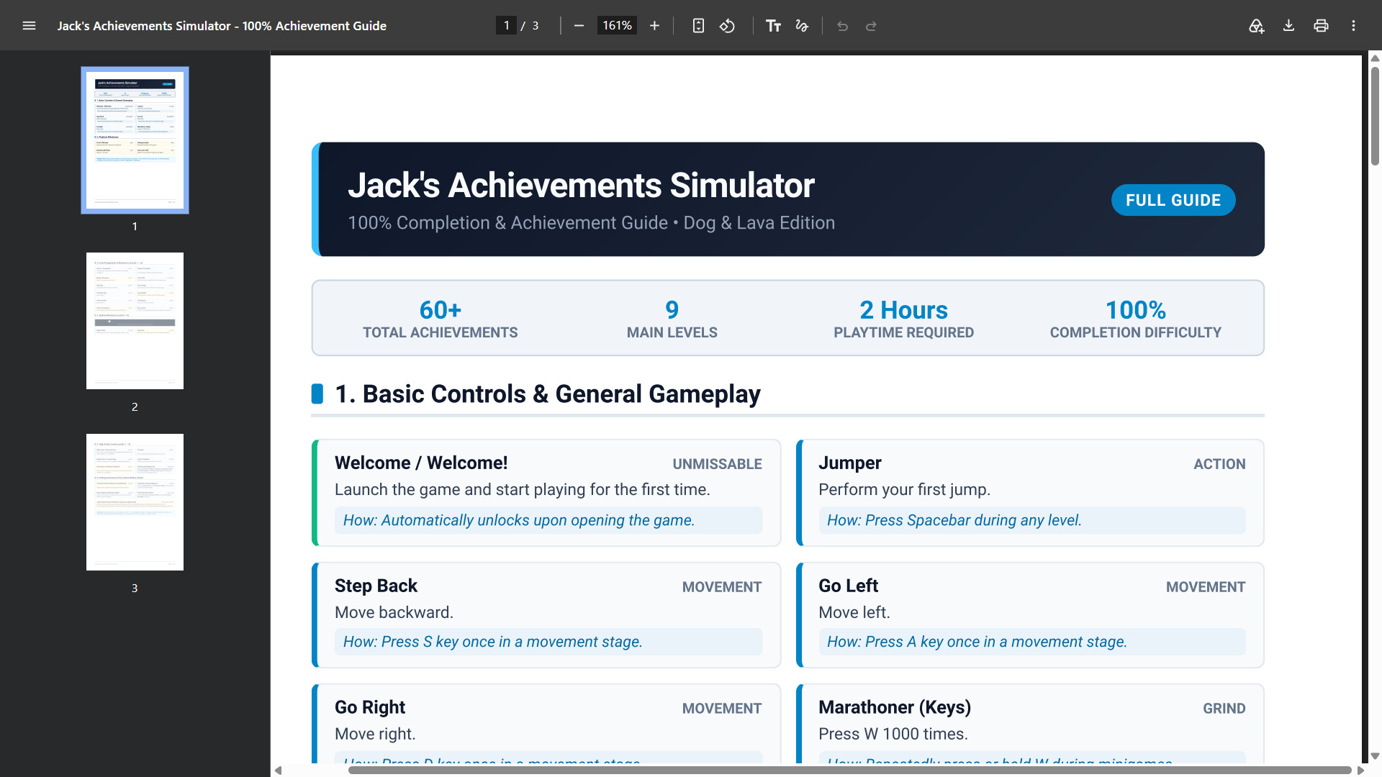
Task: Redo the annotation
Action: point(871,26)
